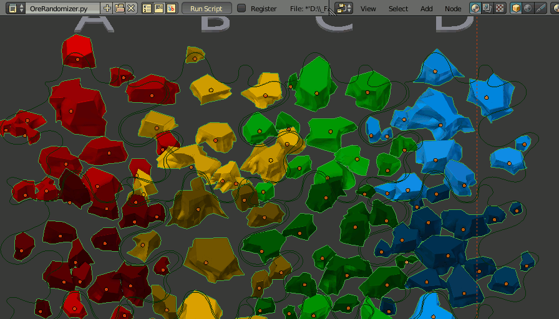The width and height of the screenshot is (559, 319).
Task: Open the Select menu
Action: (x=398, y=9)
